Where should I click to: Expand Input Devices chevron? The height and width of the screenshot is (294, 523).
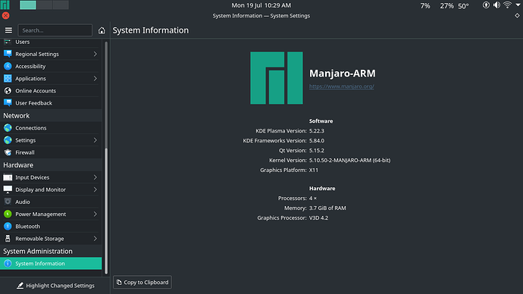(x=95, y=177)
